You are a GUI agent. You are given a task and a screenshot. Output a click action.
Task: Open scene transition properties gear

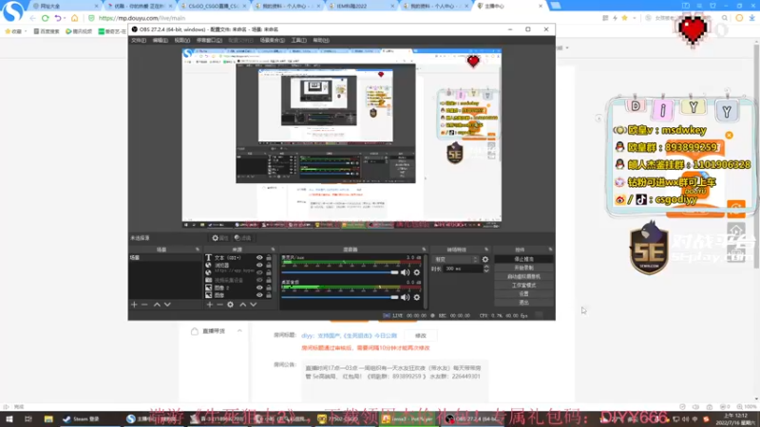point(485,259)
